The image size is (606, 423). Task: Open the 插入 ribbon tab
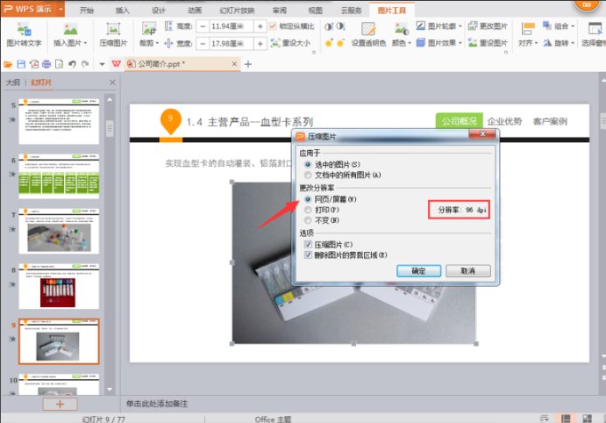[x=123, y=11]
